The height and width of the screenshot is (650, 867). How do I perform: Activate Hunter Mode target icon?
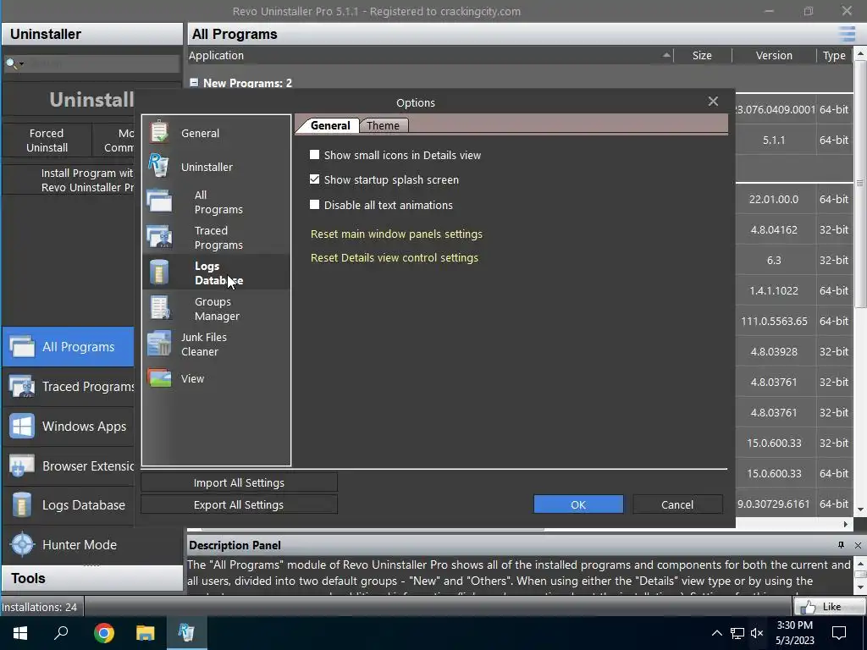pyautogui.click(x=23, y=544)
